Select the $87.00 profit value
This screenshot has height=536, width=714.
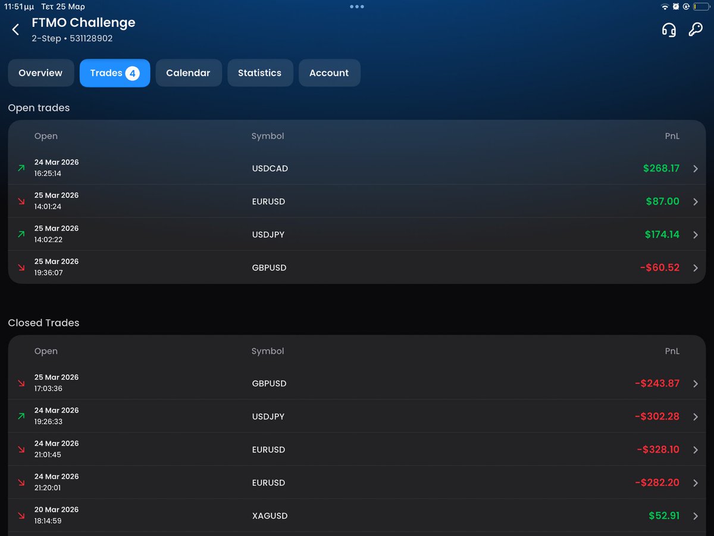coord(662,201)
